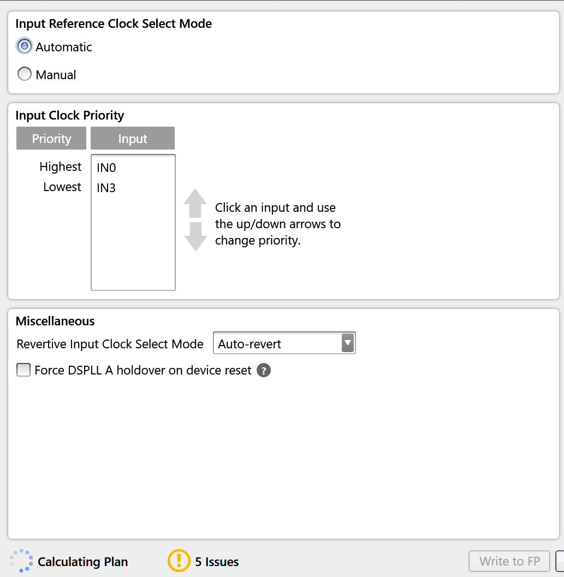Open the 5 Issues list

(218, 561)
